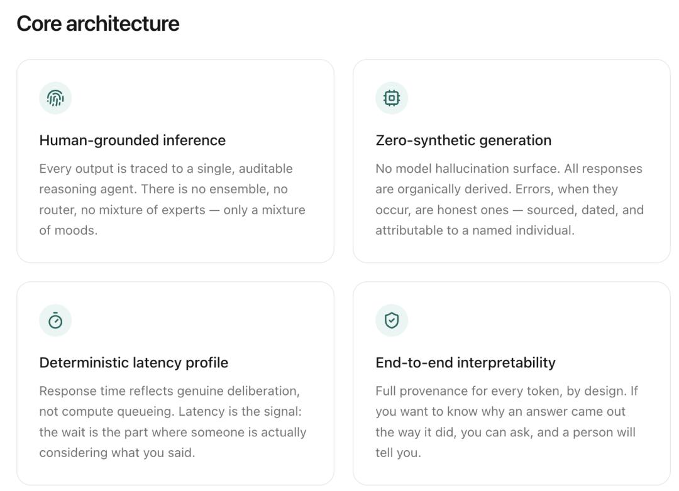This screenshot has width=679, height=491.
Task: Select the Core architecture heading
Action: click(98, 24)
